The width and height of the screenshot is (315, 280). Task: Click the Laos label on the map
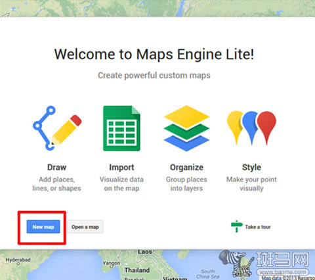tap(145, 252)
